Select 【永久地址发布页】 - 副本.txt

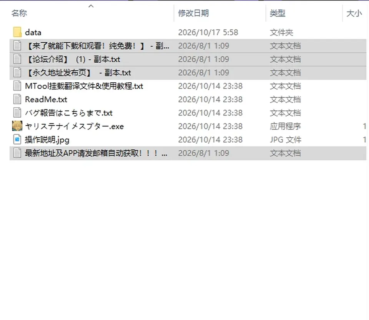point(78,73)
